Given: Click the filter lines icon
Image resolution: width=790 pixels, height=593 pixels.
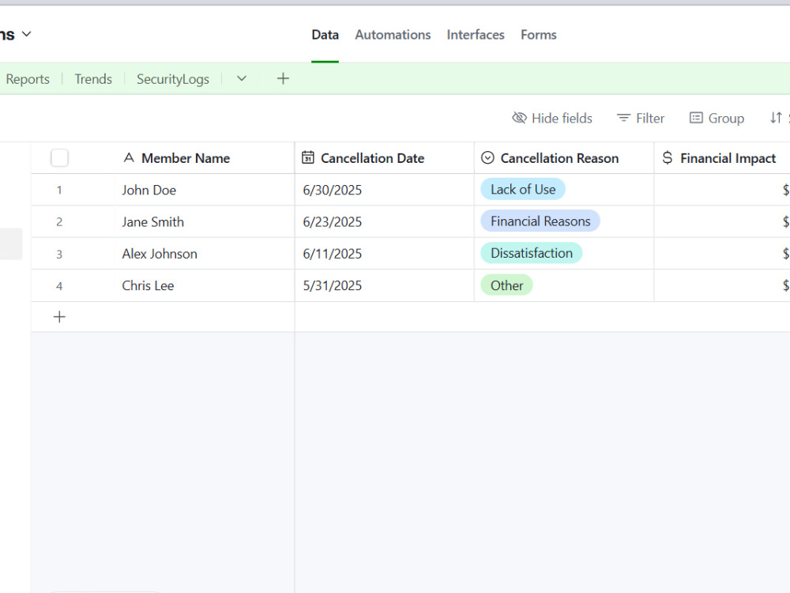Looking at the screenshot, I should [623, 118].
